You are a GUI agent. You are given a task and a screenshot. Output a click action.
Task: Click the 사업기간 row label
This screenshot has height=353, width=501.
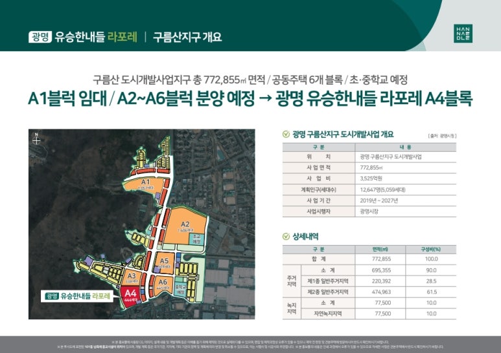point(319,200)
